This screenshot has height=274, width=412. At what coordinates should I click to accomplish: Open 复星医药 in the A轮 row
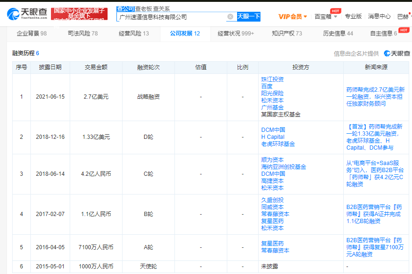272,244
